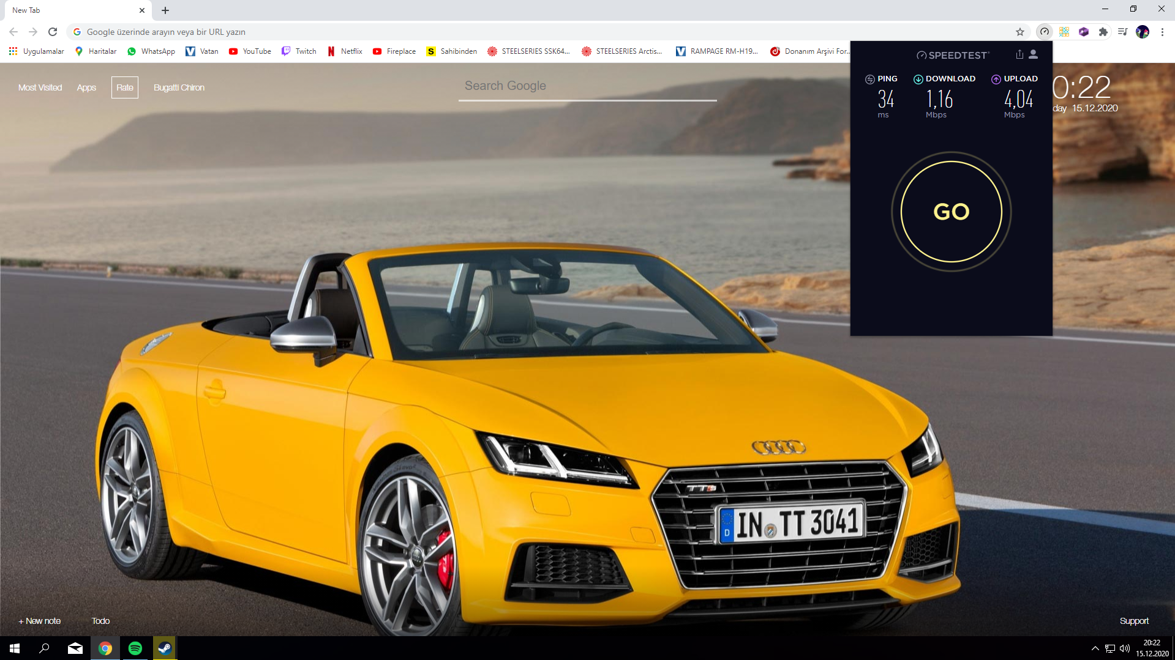Open Spotify from the taskbar
Image resolution: width=1175 pixels, height=660 pixels.
coord(135,648)
